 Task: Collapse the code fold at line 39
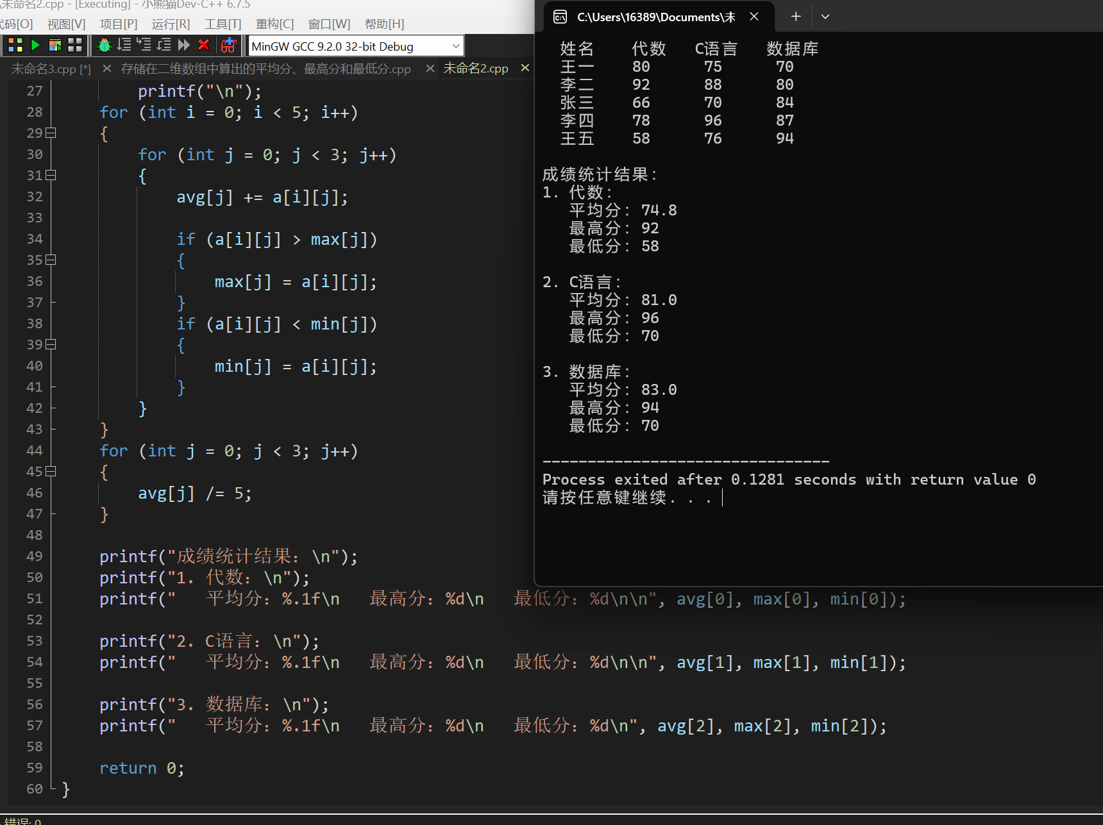pyautogui.click(x=51, y=344)
